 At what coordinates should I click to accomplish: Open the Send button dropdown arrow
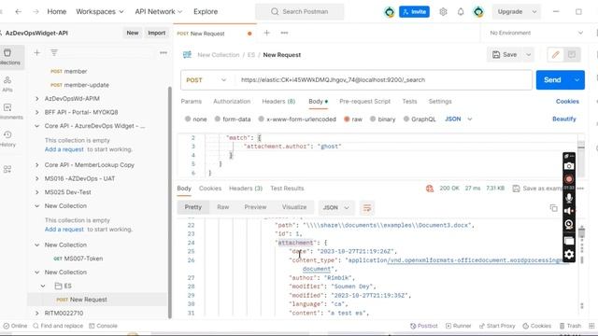point(577,80)
